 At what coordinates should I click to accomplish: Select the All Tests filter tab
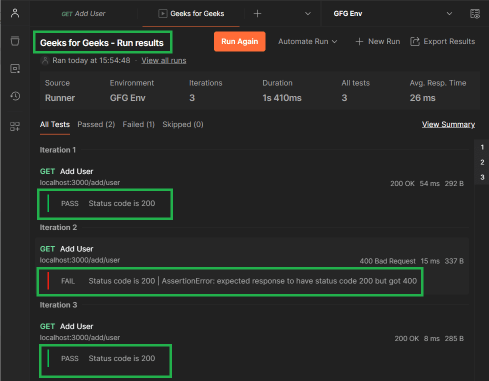pos(55,124)
